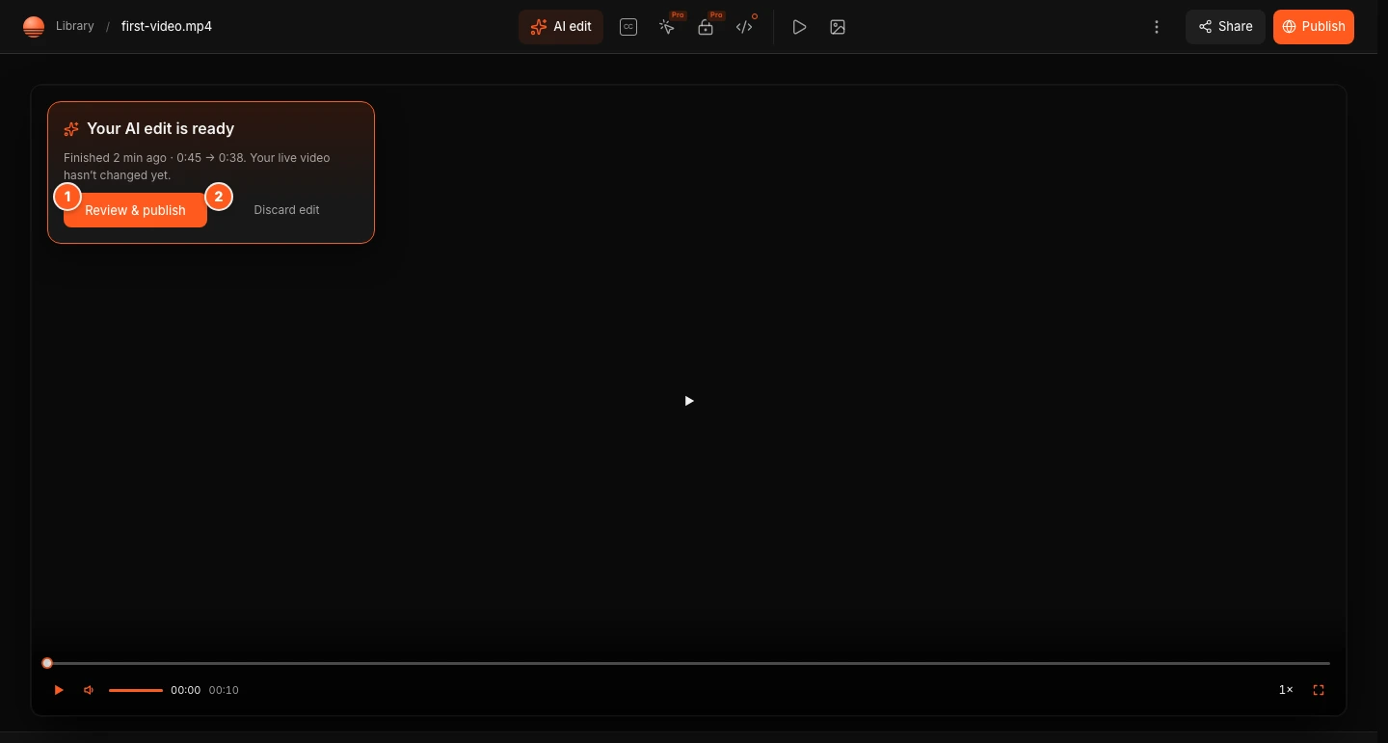Open the three-dot more options menu
The width and height of the screenshot is (1388, 743).
[1157, 27]
